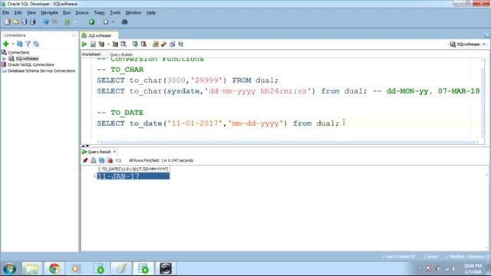Click the Clear eraser icon in worksheet toolbar

point(163,44)
